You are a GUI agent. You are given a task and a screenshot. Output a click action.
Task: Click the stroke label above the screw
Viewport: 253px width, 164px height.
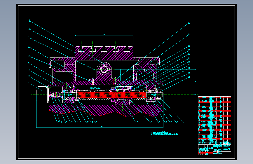point(95,88)
